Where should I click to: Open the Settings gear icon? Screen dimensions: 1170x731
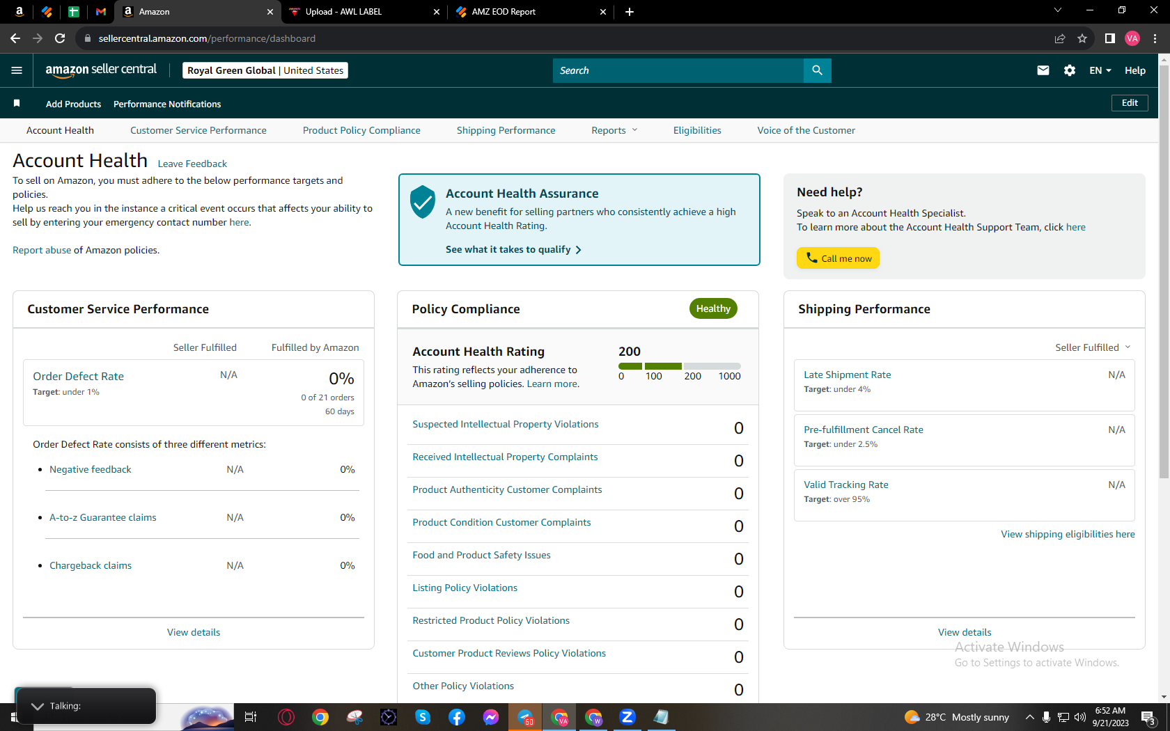pos(1070,70)
